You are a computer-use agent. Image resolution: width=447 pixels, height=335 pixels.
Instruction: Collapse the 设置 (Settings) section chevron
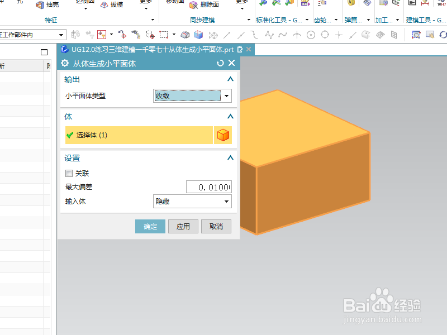(230, 158)
